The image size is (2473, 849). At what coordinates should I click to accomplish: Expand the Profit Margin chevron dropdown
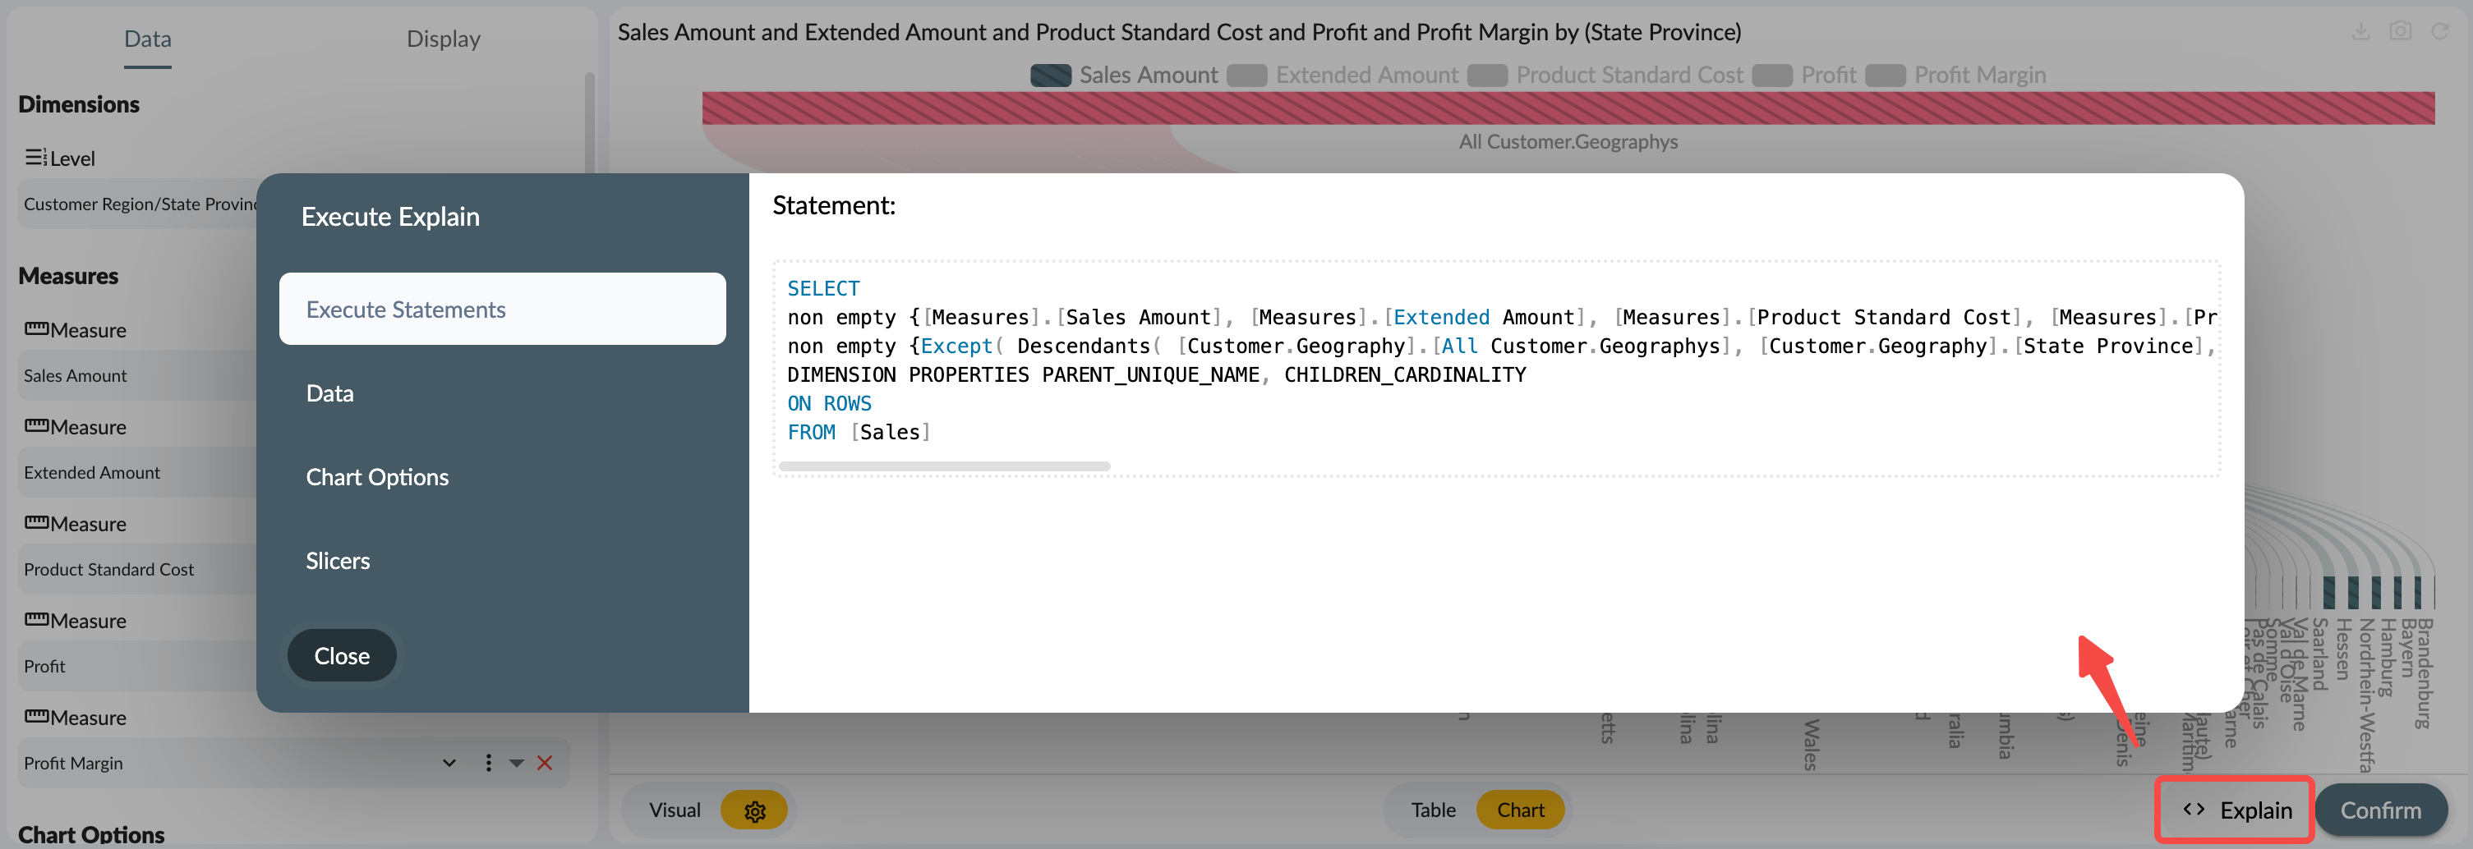point(449,763)
